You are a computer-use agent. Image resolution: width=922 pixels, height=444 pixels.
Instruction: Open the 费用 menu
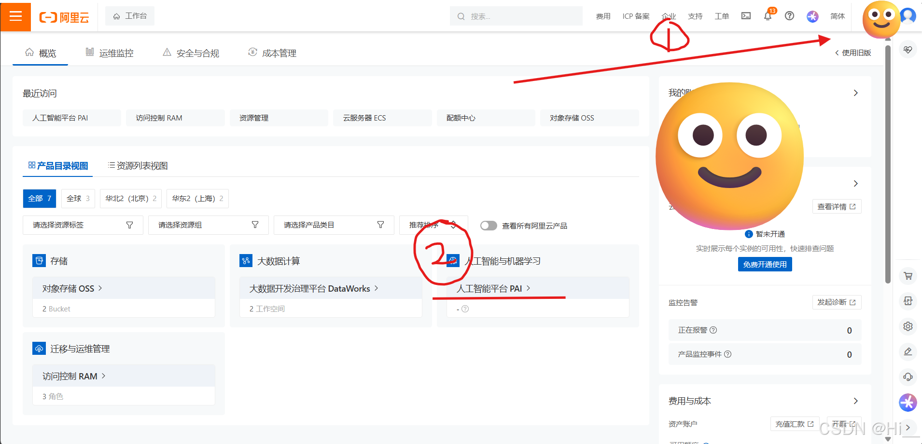(x=603, y=16)
